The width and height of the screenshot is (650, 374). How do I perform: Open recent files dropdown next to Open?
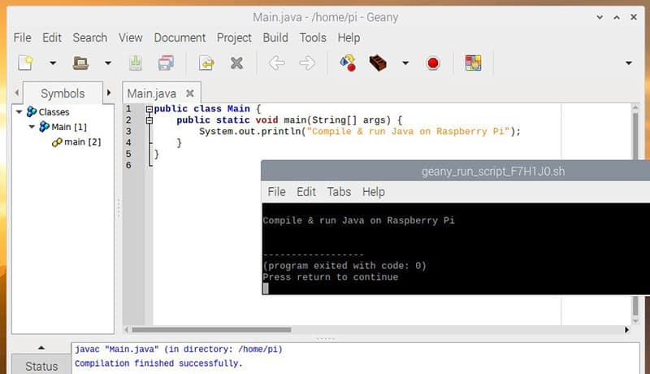[107, 63]
